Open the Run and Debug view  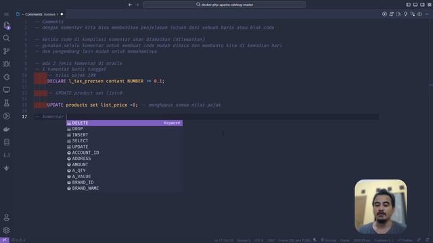pyautogui.click(x=7, y=64)
